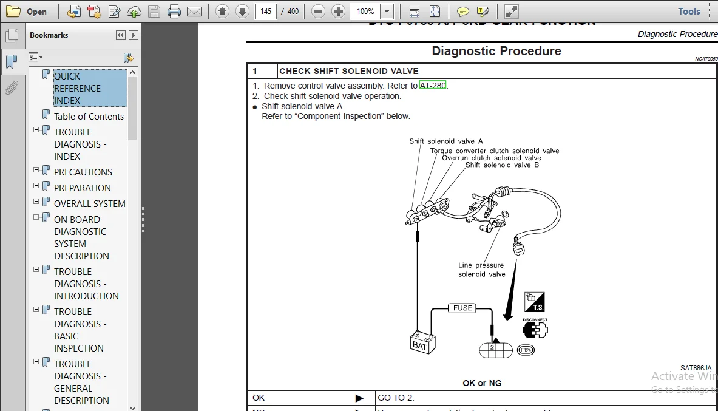Screen dimensions: 718x411
Task: Click the 'CHECK SHIFT SOLENOID VALVE' heading text
Action: [349, 71]
